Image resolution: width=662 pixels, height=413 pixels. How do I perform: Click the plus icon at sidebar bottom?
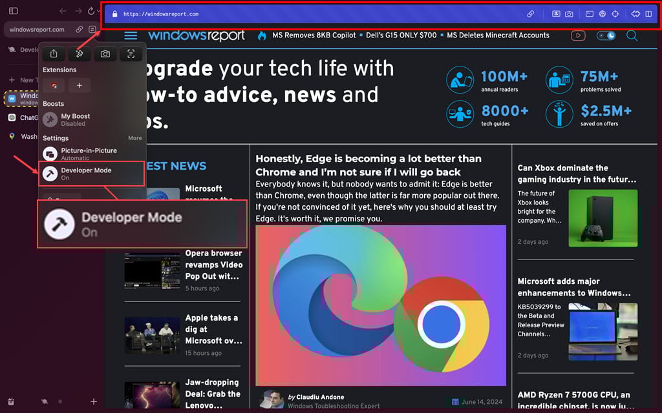click(x=94, y=401)
